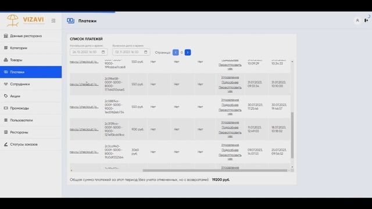Click the horizontal scrollbar thumb of the table
Screen dimensions: 372x209
coord(215,170)
